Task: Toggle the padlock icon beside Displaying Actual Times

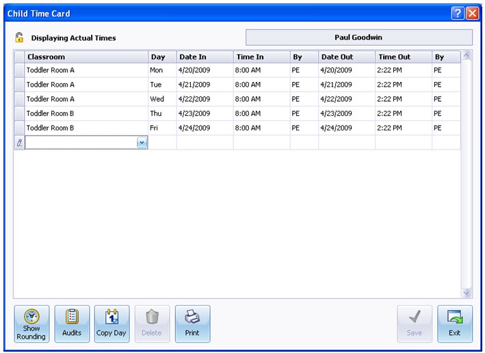Action: pos(19,38)
